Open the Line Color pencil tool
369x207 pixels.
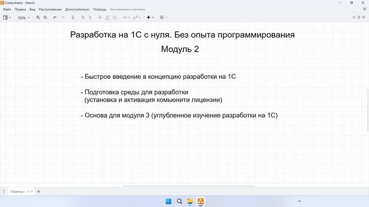click(107, 17)
